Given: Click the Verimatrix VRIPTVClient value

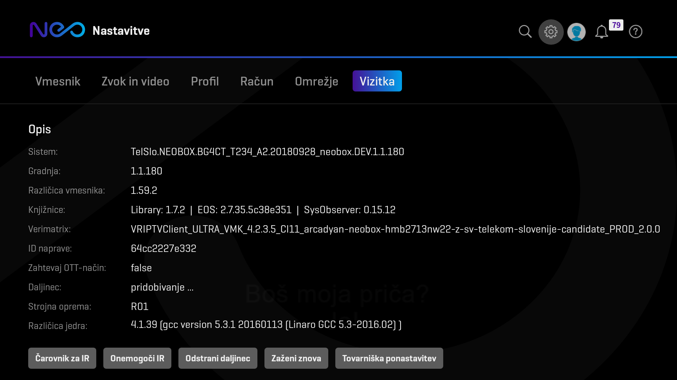Looking at the screenshot, I should click(x=395, y=229).
